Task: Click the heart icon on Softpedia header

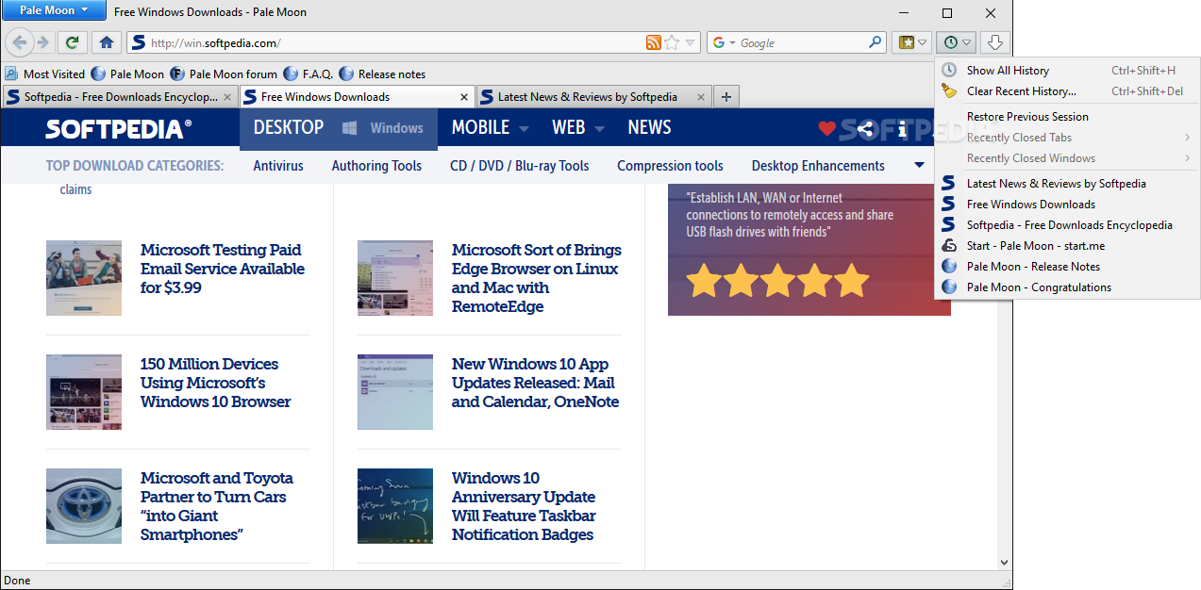Action: point(826,129)
